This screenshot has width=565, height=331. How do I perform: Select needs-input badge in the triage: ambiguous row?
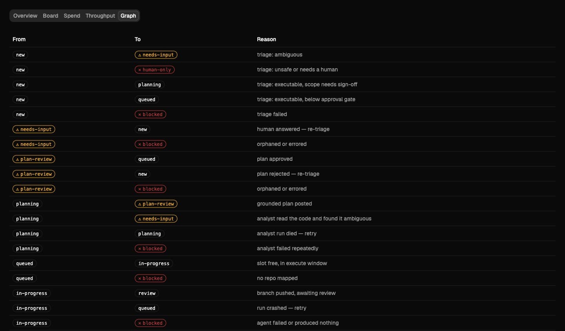[156, 55]
